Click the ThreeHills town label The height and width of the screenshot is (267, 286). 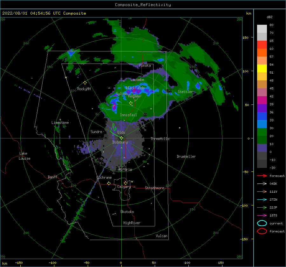tap(160, 139)
